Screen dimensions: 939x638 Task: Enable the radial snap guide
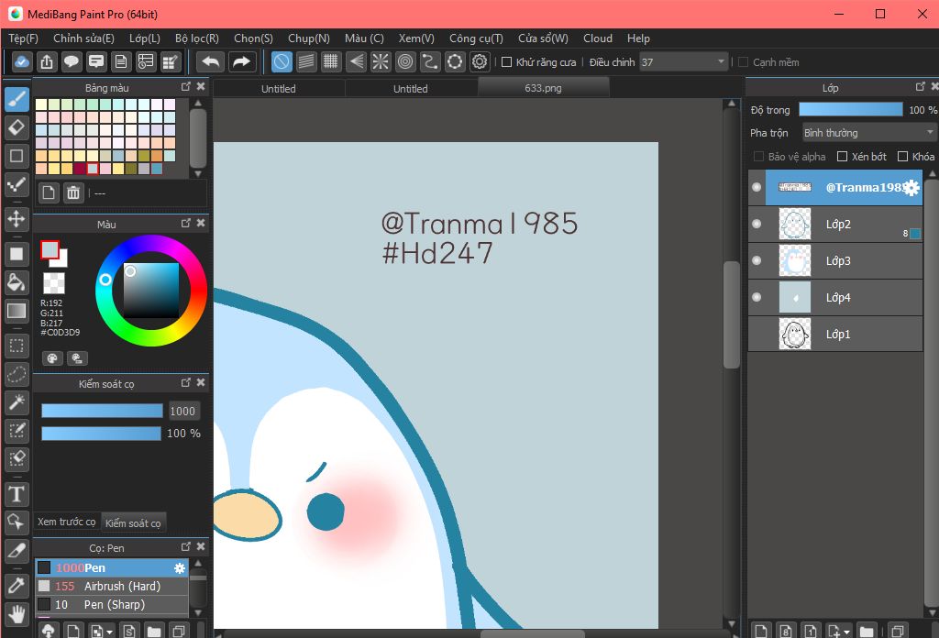pyautogui.click(x=381, y=61)
